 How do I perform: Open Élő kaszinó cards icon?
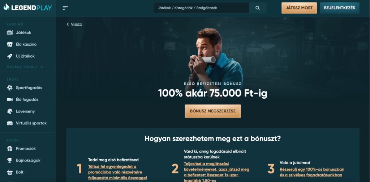(10, 44)
